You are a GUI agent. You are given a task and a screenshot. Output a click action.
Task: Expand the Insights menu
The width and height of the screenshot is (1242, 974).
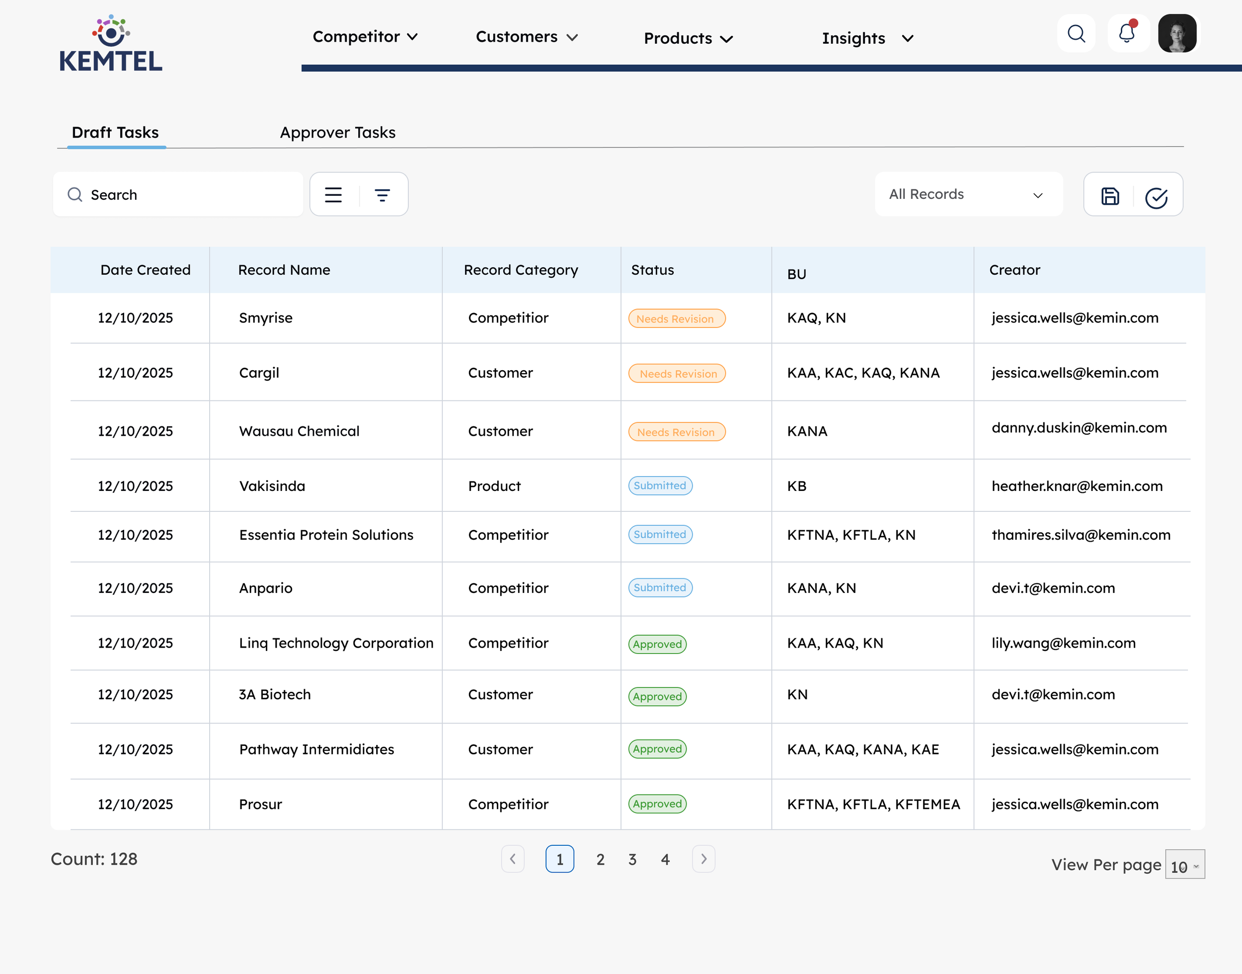pyautogui.click(x=867, y=38)
